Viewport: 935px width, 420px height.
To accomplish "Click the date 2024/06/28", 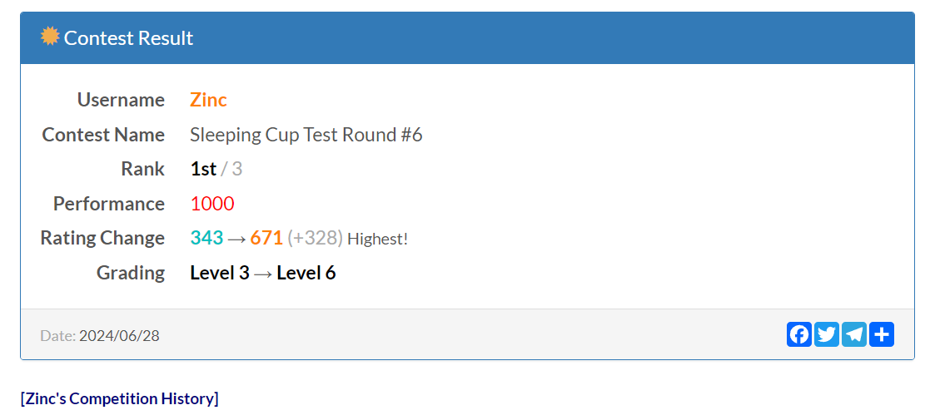I will (x=119, y=336).
